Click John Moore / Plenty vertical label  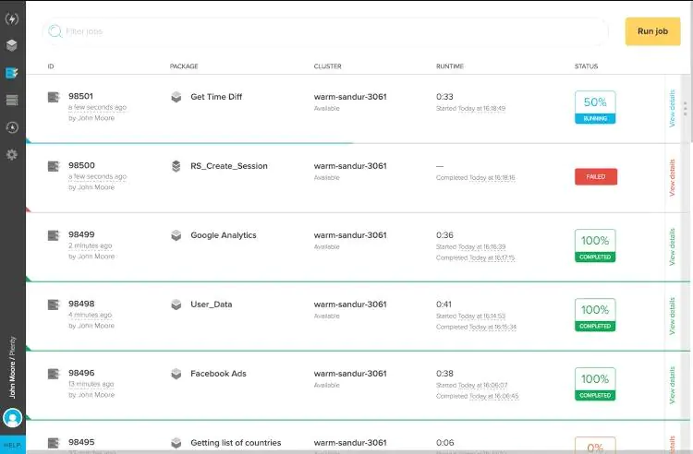12,367
